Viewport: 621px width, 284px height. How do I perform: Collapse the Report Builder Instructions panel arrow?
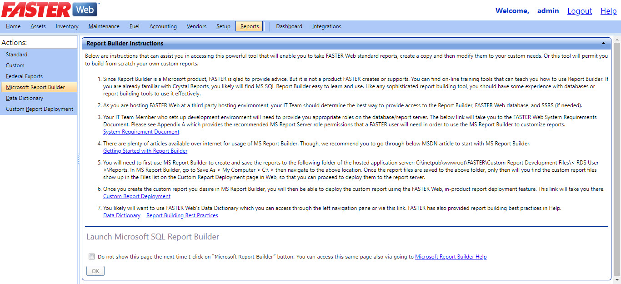603,44
